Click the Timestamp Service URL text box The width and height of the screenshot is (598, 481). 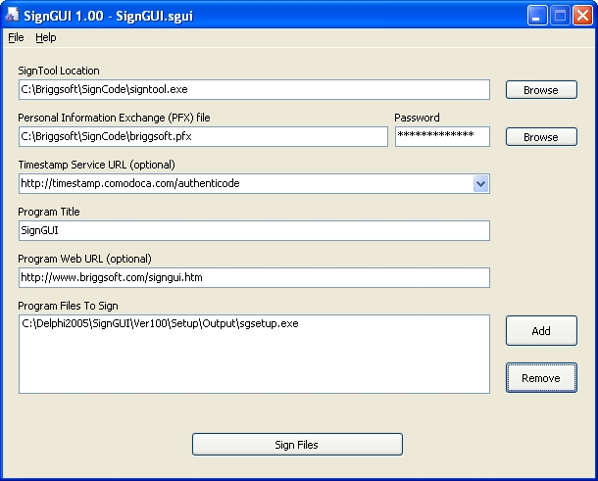click(246, 184)
